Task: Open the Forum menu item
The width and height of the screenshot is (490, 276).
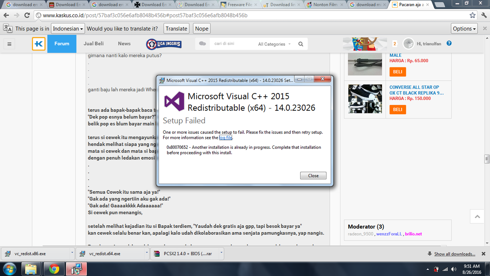Action: tap(62, 44)
